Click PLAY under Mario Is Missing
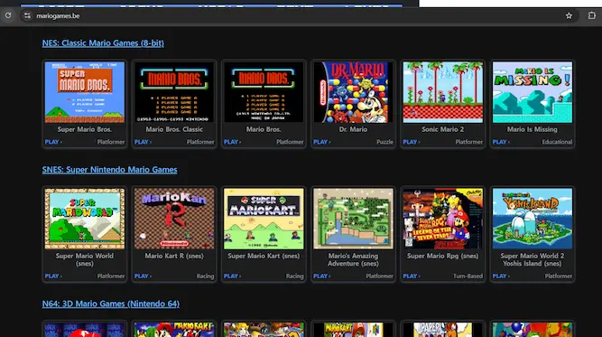Viewport: 602px width, 337px height. 501,142
